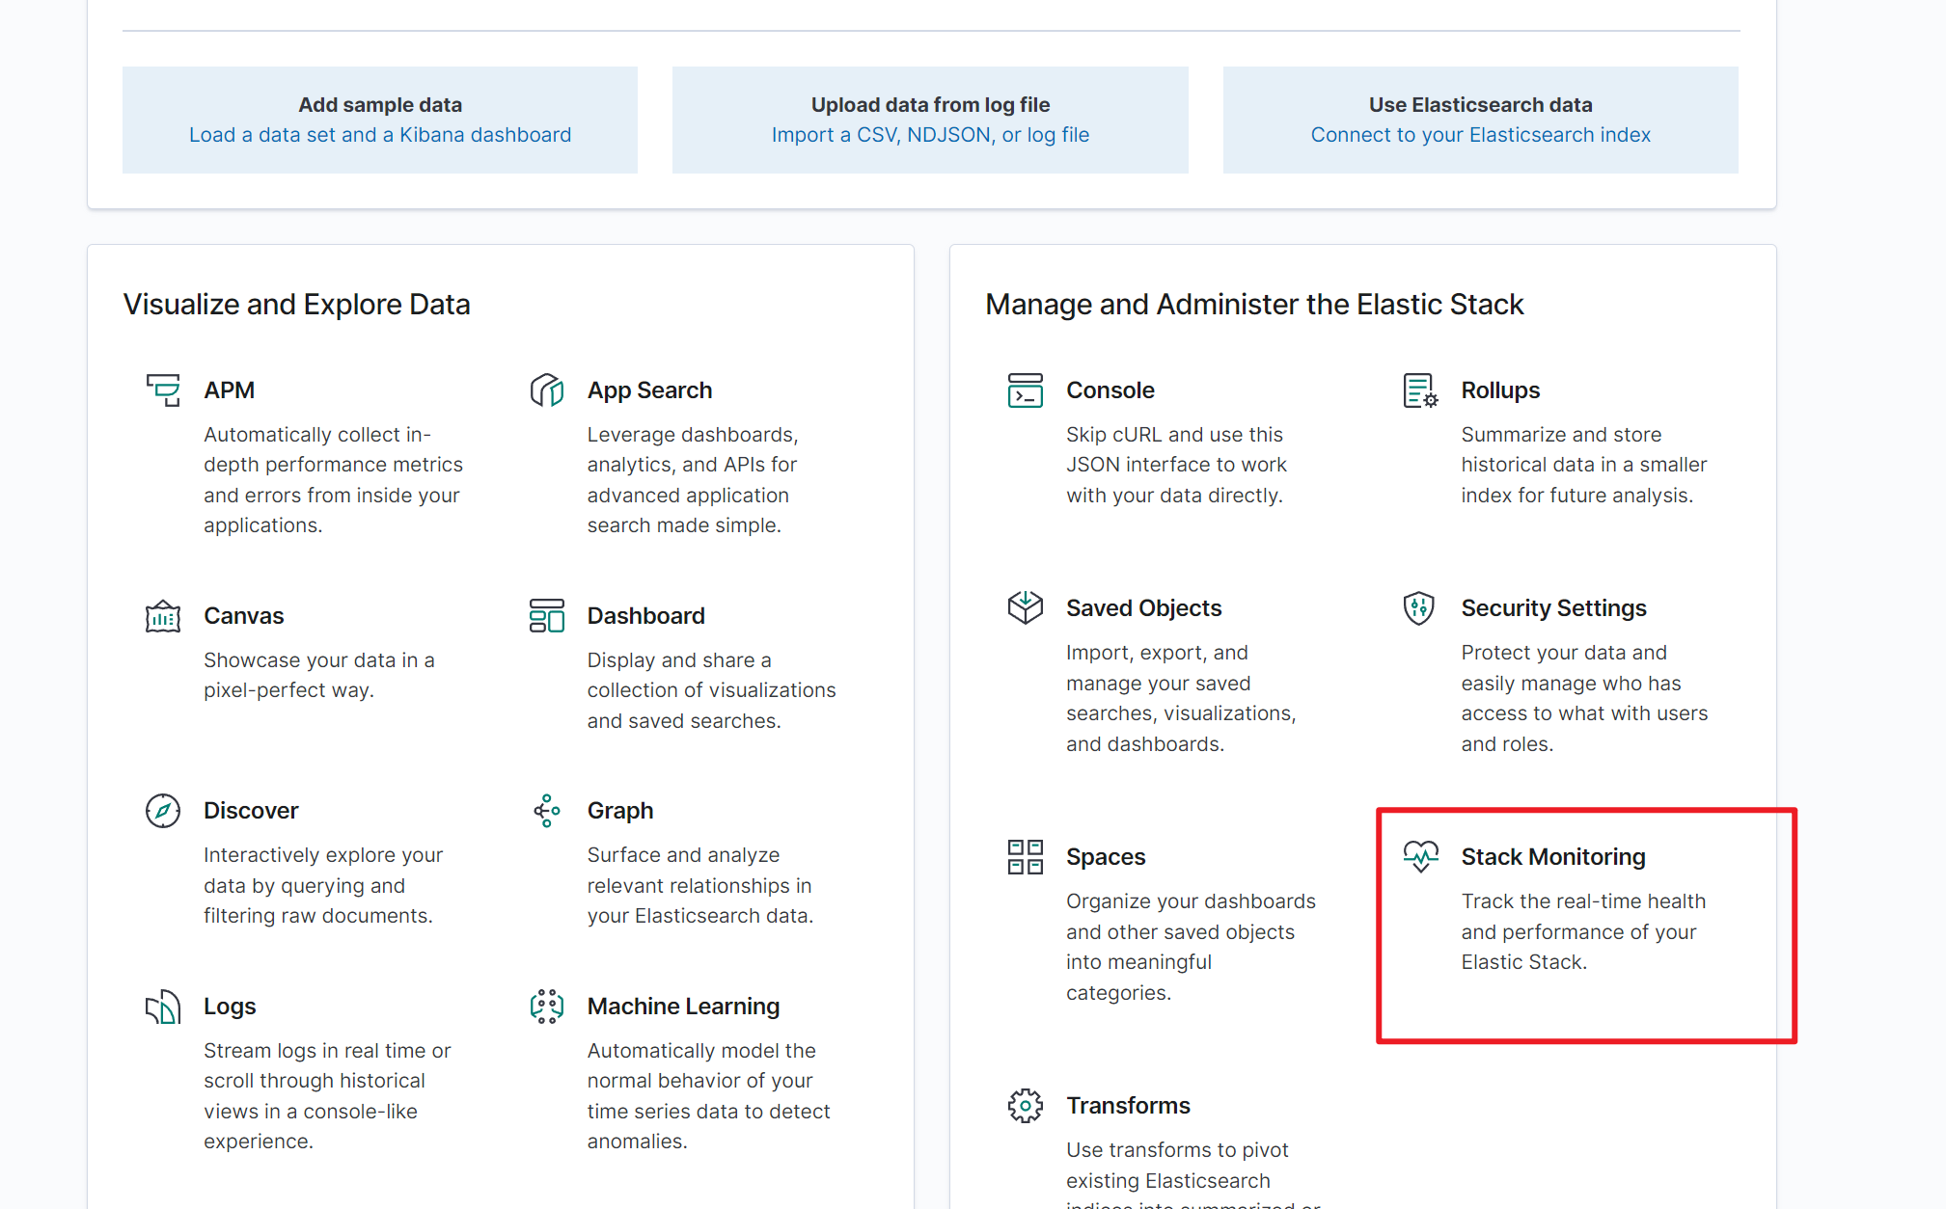Click the Logs icon
The width and height of the screenshot is (1946, 1209).
coord(163,1007)
